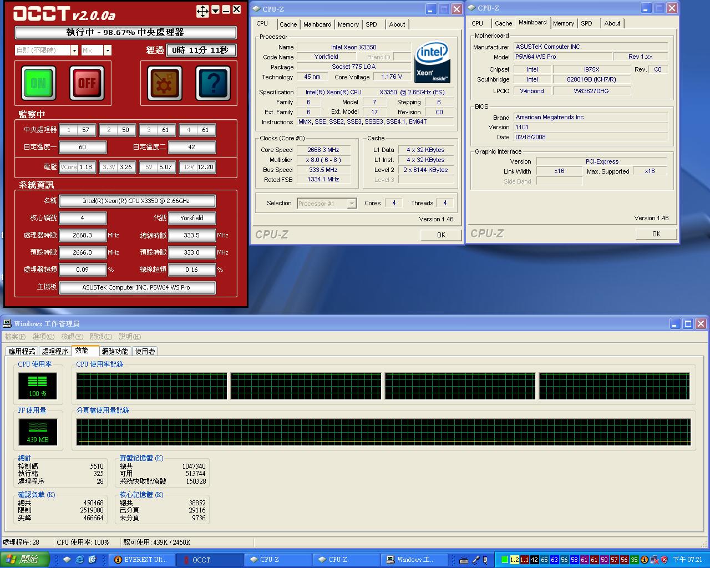Click OCCT's progress bar showing 98.67%
Viewport: 710px width, 568px height.
click(125, 33)
